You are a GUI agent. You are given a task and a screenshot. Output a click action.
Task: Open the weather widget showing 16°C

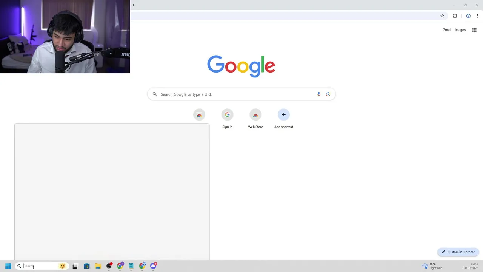[x=432, y=266]
